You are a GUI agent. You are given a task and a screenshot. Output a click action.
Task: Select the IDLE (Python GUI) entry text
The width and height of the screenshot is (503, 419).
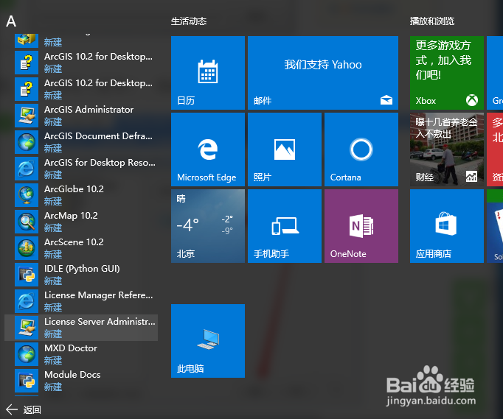click(82, 269)
